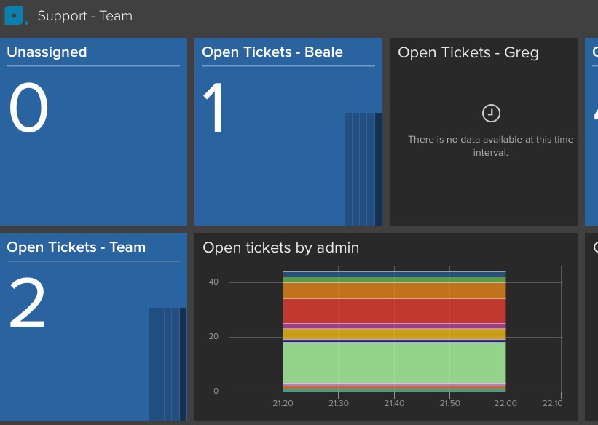Viewport: 598px width, 425px height.
Task: Open the Open Tickets - Team widget title
Action: tap(76, 247)
